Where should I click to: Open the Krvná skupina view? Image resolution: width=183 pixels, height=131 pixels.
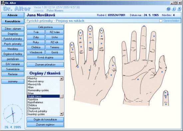(45, 57)
